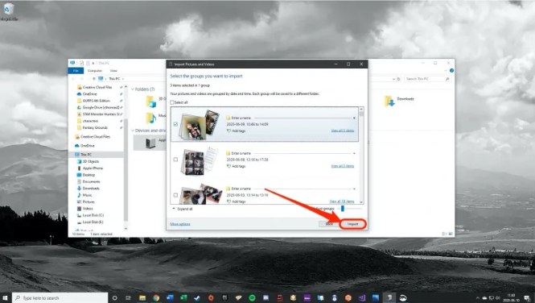Collapse the Folders (7) section in Explorer
This screenshot has height=303, width=535.
[x=133, y=89]
